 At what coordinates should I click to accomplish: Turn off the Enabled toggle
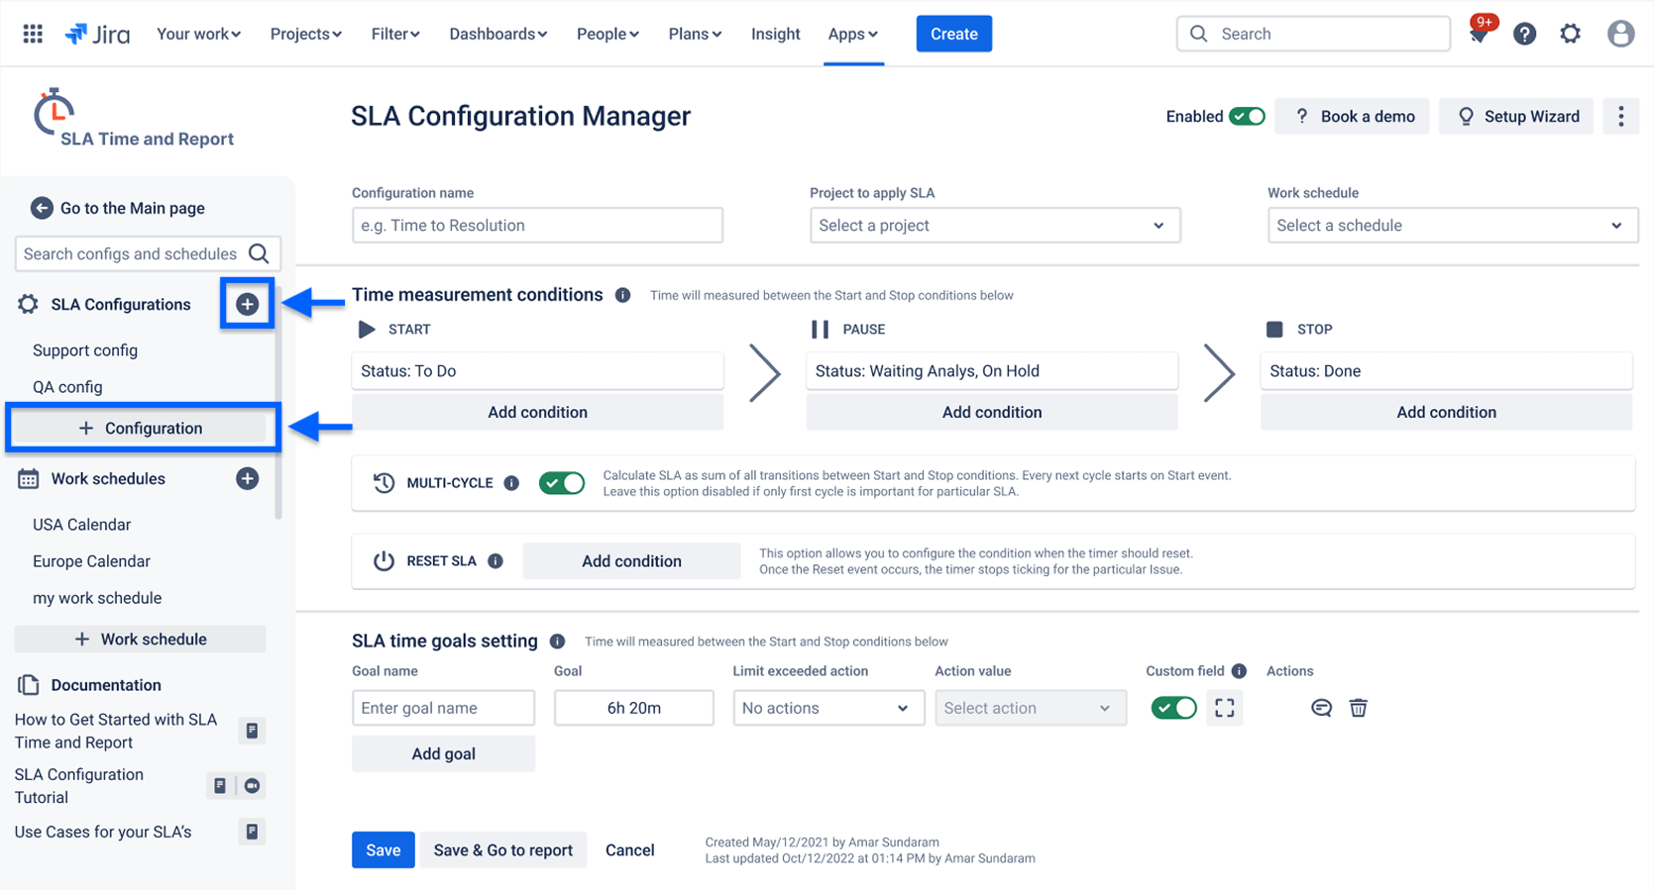[1247, 117]
